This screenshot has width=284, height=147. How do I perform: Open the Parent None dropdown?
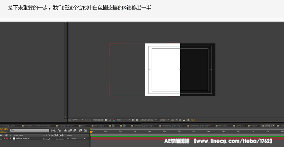click(x=78, y=139)
